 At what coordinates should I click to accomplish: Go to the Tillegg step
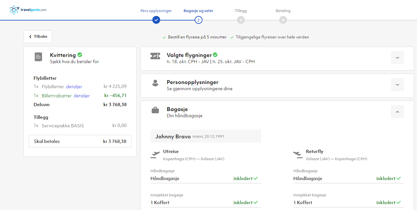(x=241, y=20)
